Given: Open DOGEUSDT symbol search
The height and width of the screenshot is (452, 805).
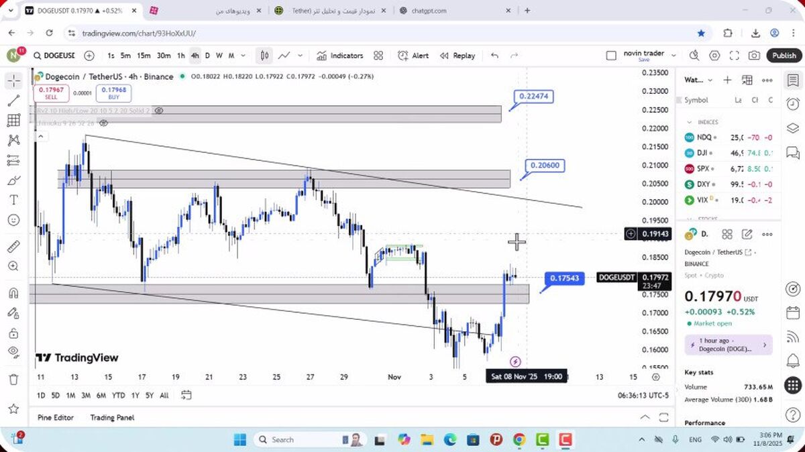Looking at the screenshot, I should 54,56.
